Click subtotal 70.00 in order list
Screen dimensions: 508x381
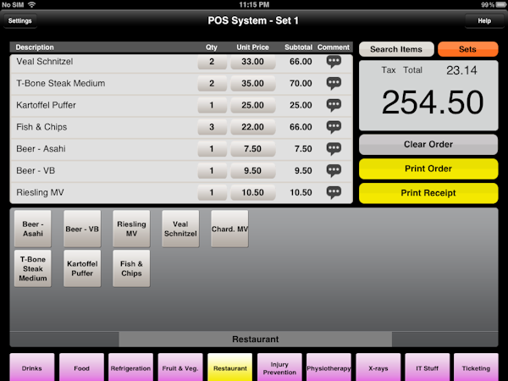[301, 83]
